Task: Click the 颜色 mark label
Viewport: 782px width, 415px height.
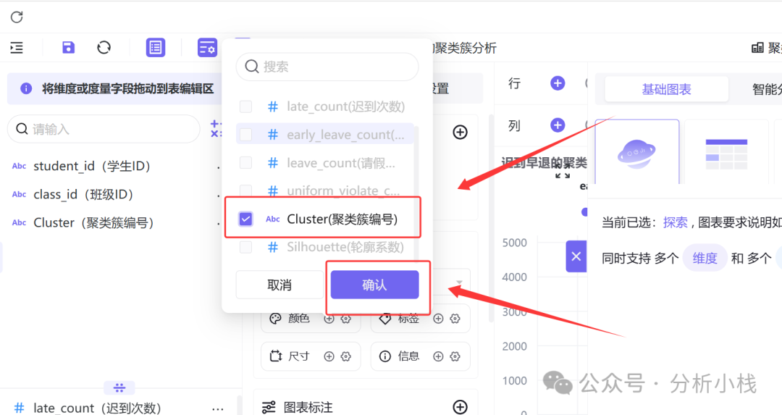Action: (x=299, y=318)
